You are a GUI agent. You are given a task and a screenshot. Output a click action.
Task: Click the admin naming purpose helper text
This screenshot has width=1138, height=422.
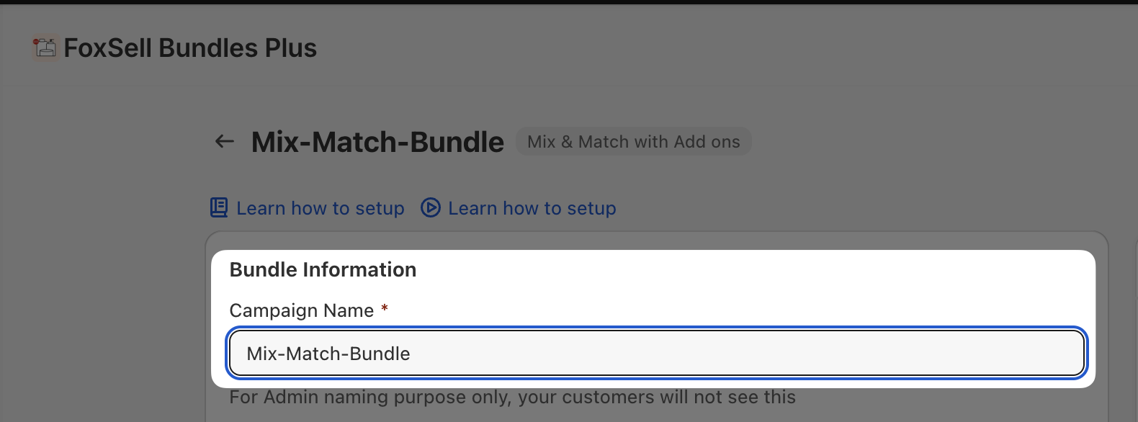[512, 397]
